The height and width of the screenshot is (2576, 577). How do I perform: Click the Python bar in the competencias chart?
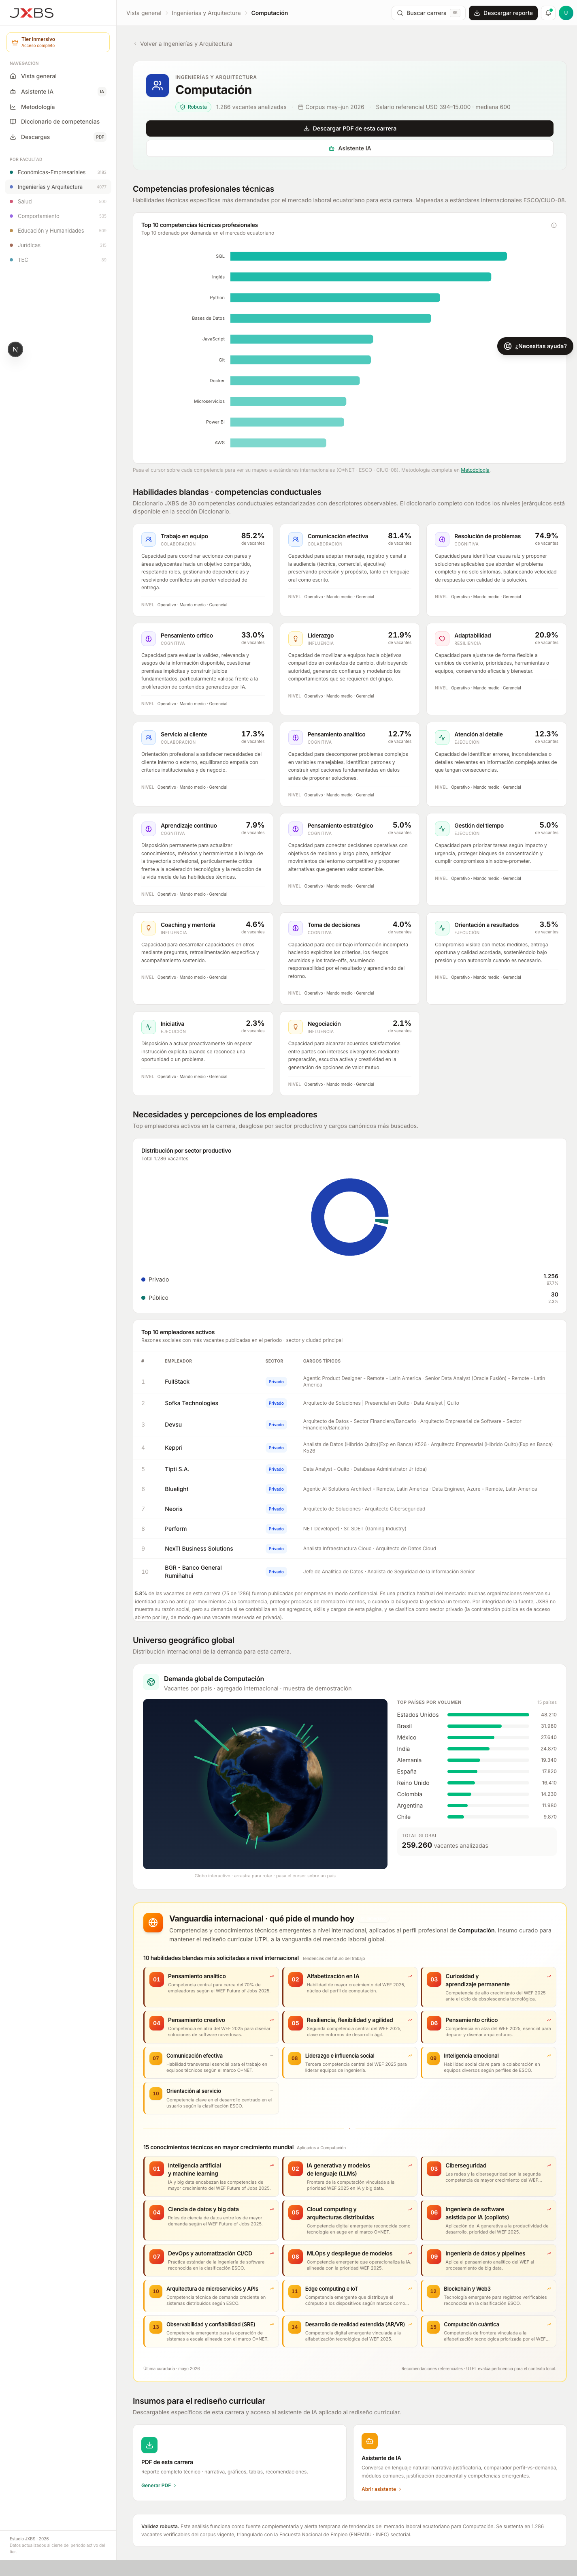(335, 298)
